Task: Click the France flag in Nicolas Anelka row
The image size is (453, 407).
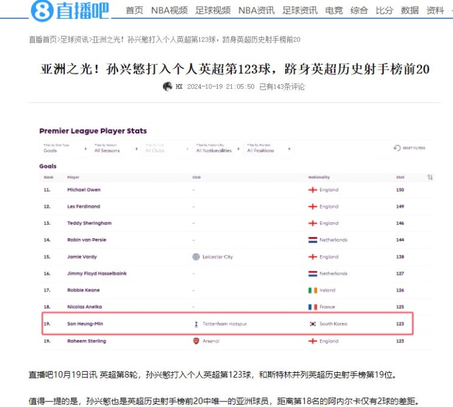Action: 313,307
